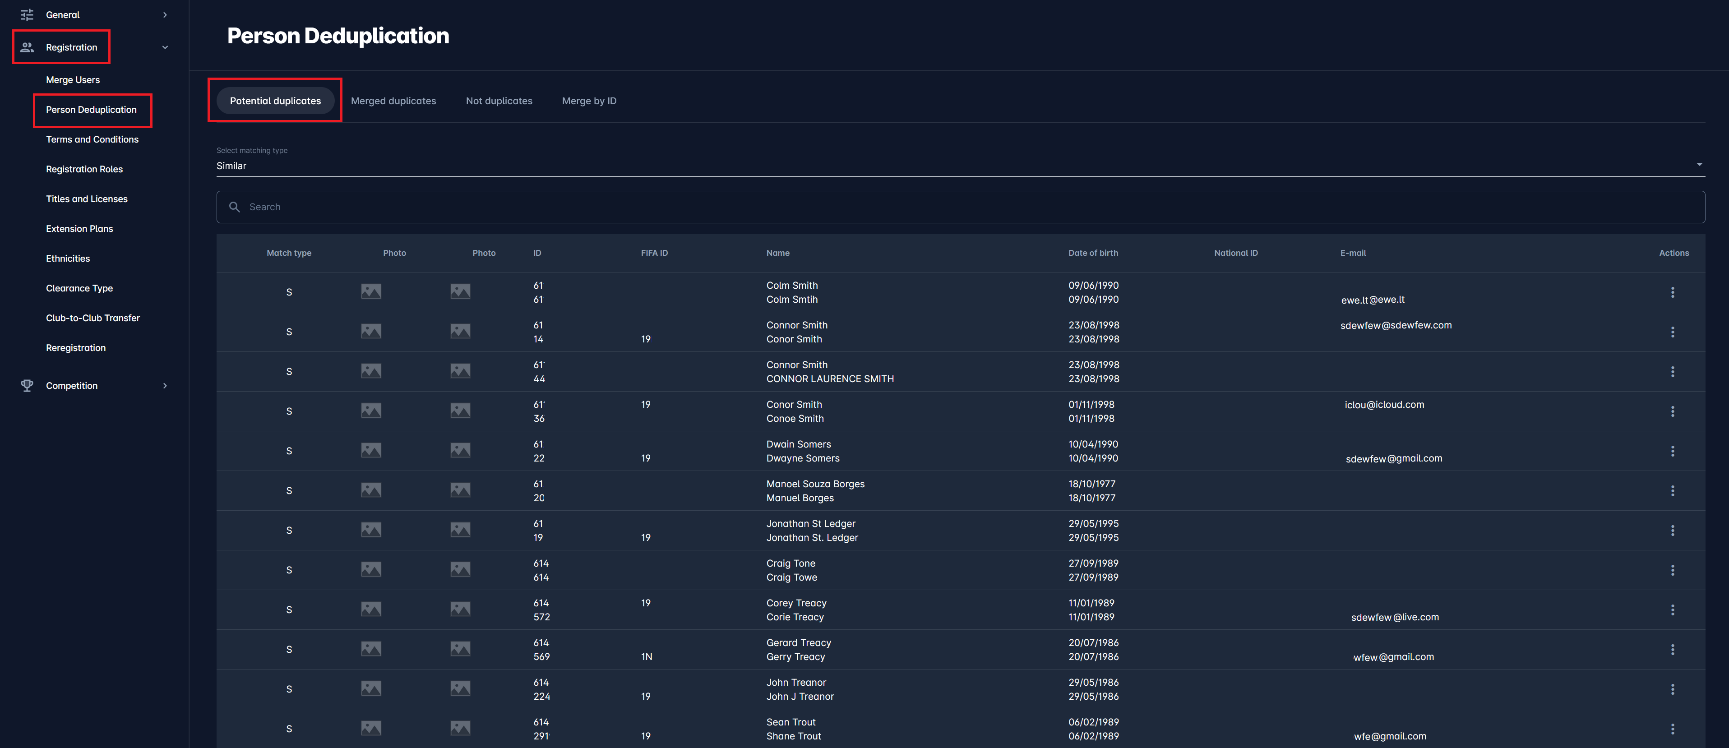Switch to the Merged duplicates tab
The image size is (1729, 748).
click(x=393, y=101)
